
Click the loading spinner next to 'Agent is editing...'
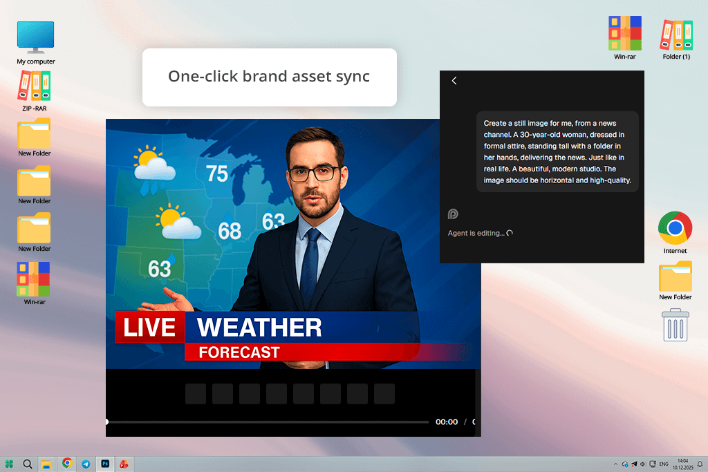510,234
